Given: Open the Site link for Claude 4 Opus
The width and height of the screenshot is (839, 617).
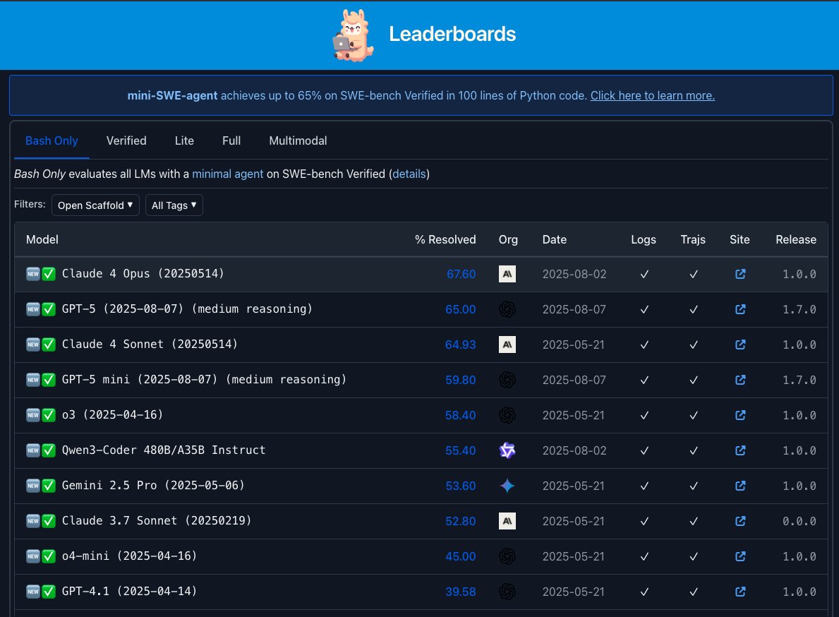Looking at the screenshot, I should coord(740,274).
